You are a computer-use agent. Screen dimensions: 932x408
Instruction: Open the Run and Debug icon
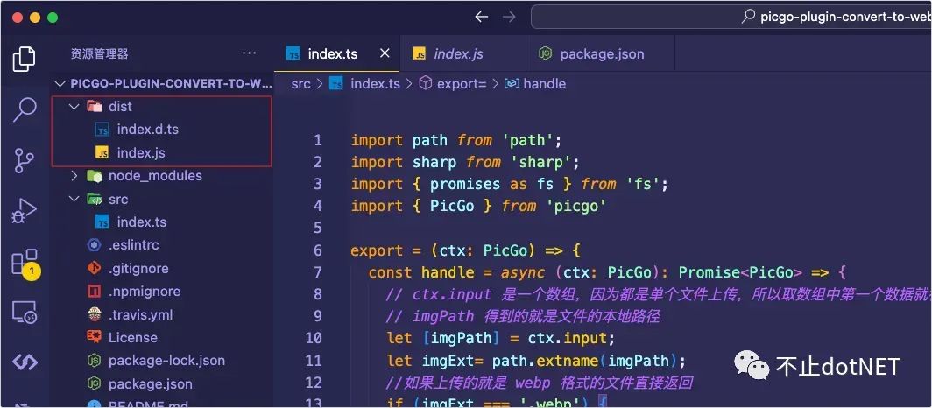25,211
